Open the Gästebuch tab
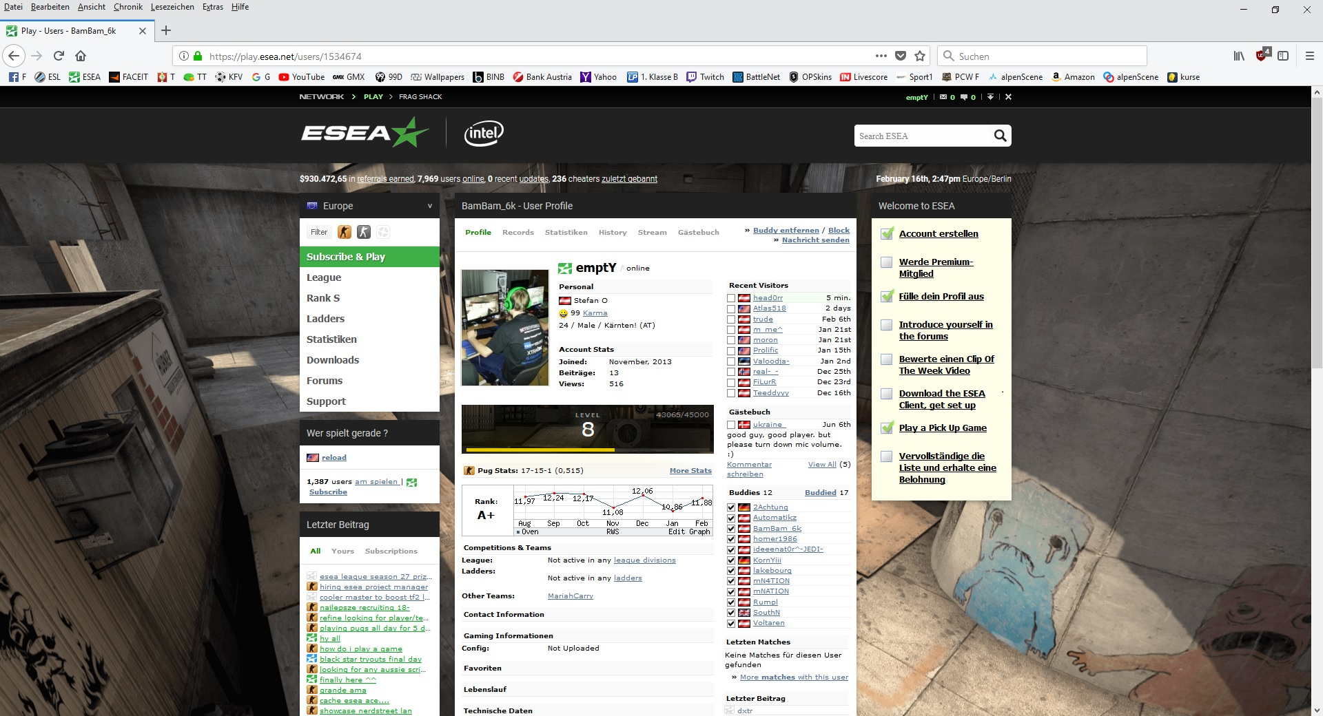The height and width of the screenshot is (716, 1323). [x=699, y=233]
